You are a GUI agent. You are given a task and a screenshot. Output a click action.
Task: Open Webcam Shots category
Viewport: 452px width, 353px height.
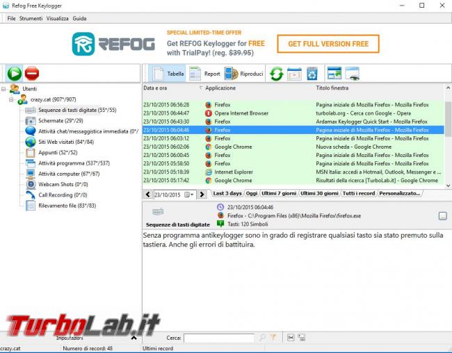coord(63,184)
